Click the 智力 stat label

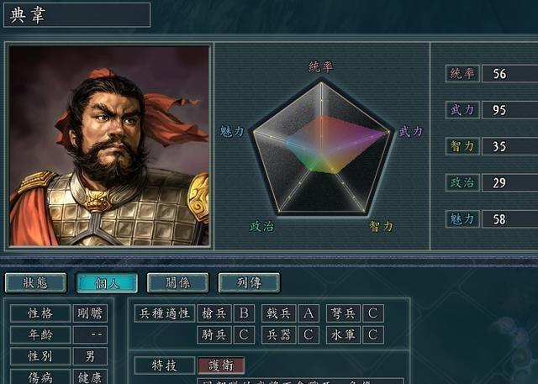[x=462, y=146]
